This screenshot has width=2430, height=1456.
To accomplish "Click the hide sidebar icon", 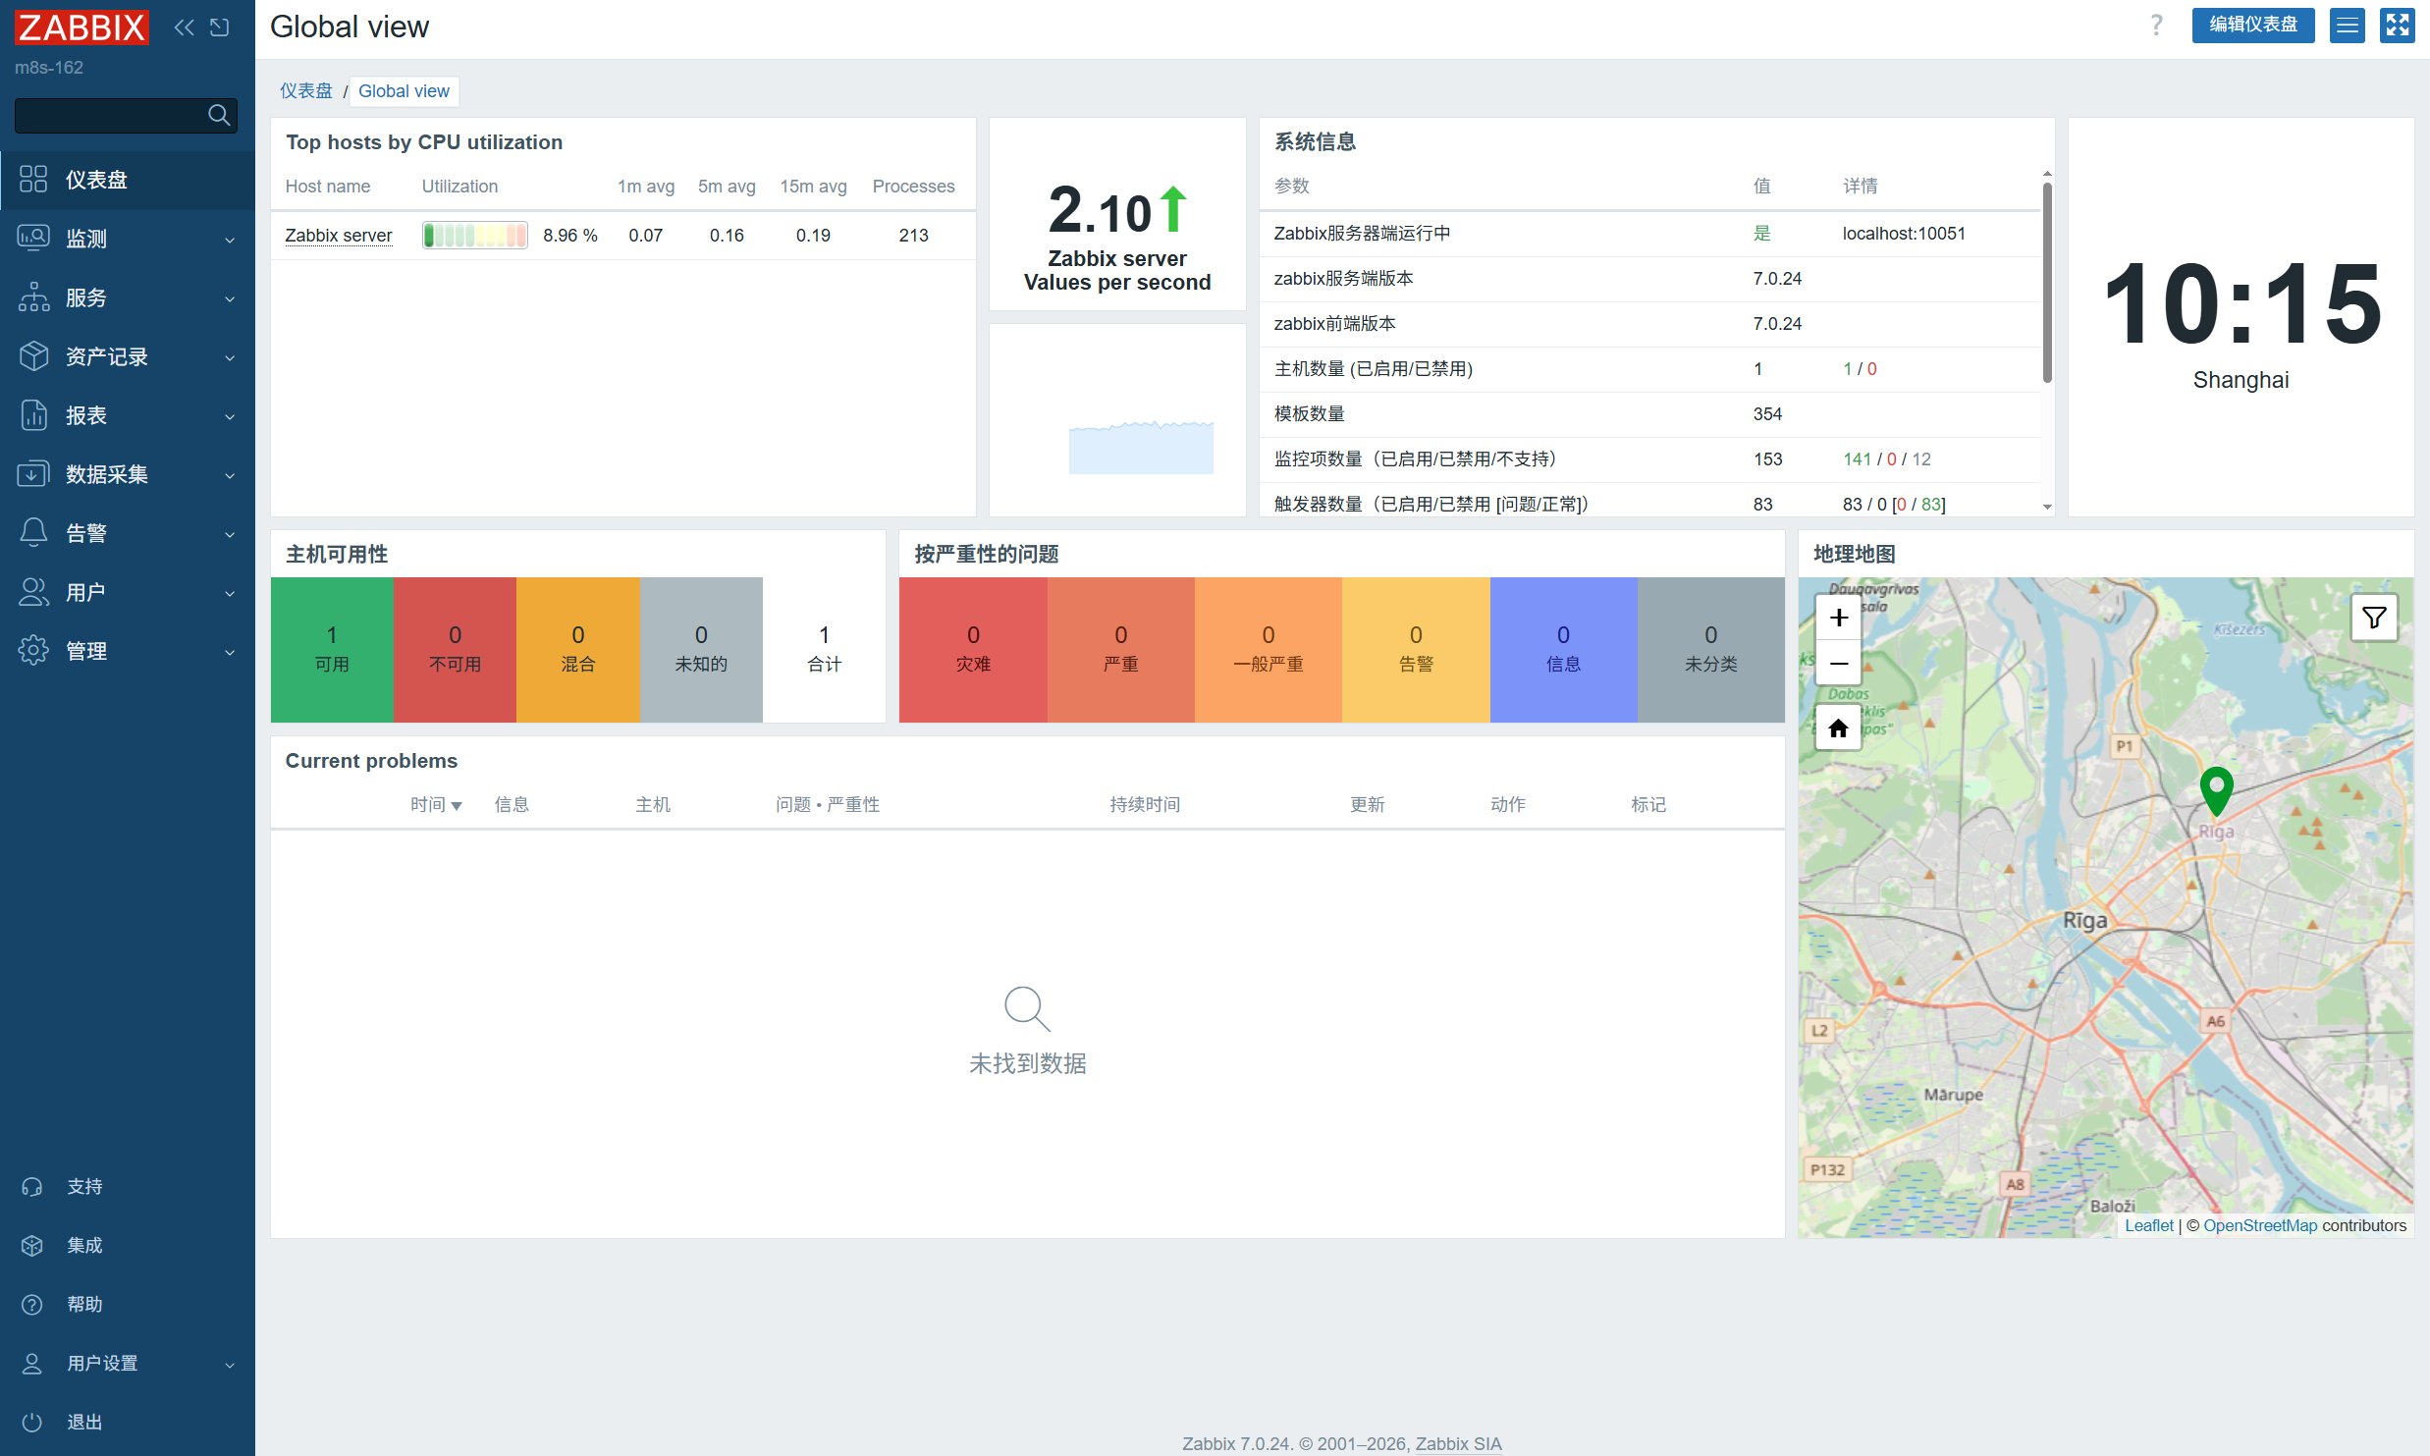I will 220,27.
